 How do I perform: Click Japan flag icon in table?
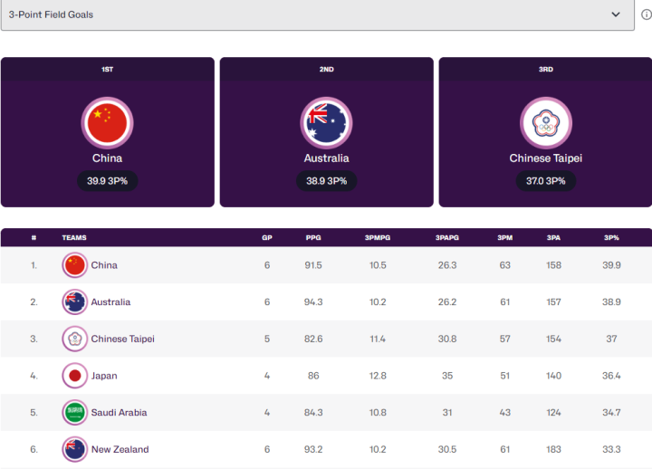75,376
